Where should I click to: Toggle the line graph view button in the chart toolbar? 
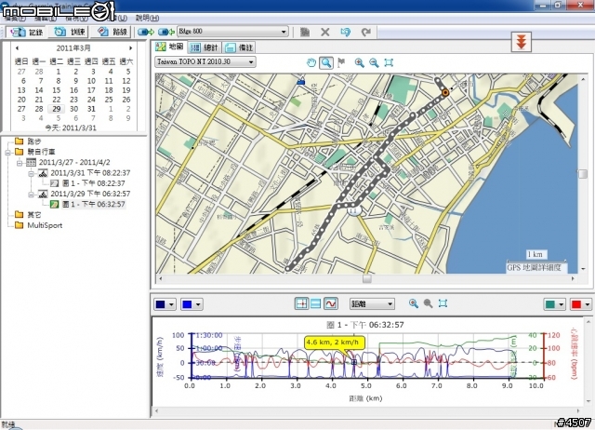pyautogui.click(x=331, y=303)
